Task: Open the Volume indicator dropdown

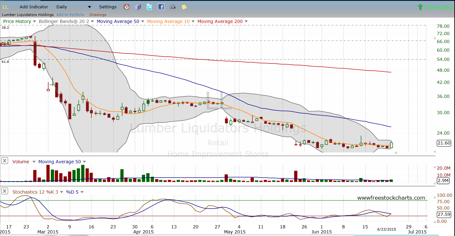Action: 34,162
